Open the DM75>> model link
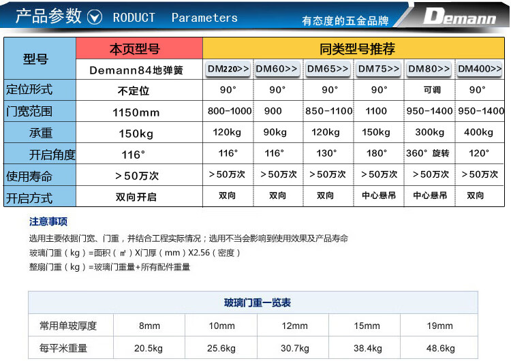Screen dimensions: 511x361 tap(378, 69)
